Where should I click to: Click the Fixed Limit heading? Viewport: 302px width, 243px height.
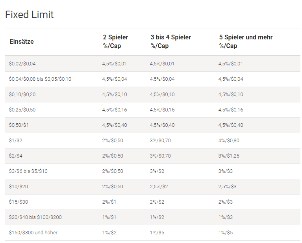29,15
